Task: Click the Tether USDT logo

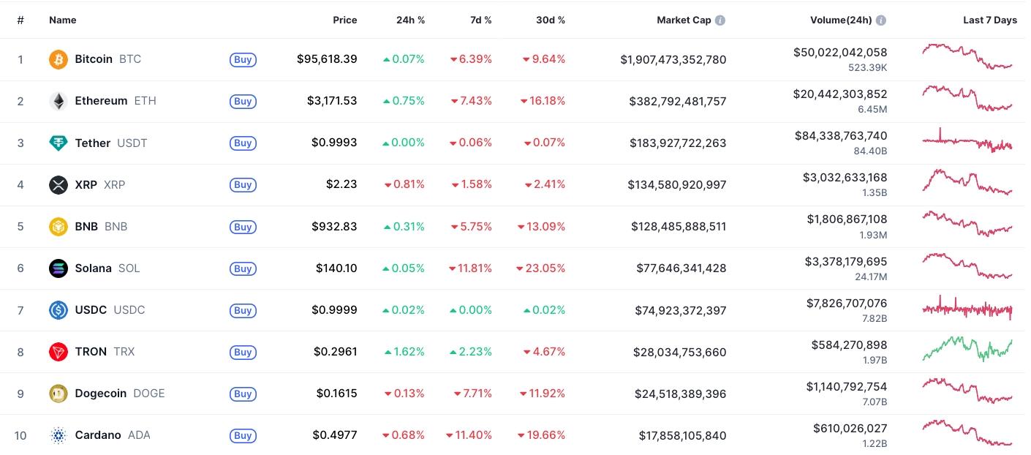Action: [58, 143]
